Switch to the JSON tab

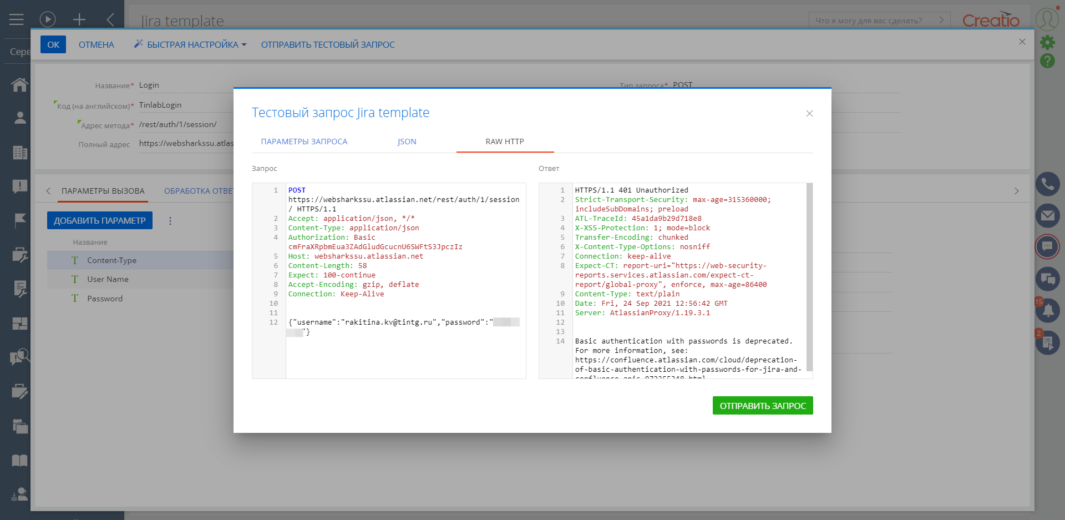pos(407,142)
